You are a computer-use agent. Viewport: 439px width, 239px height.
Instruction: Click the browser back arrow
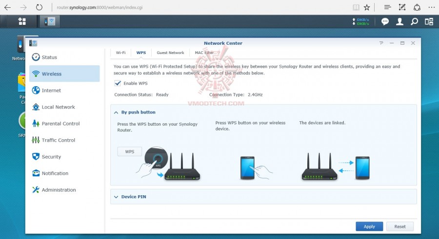coord(7,7)
